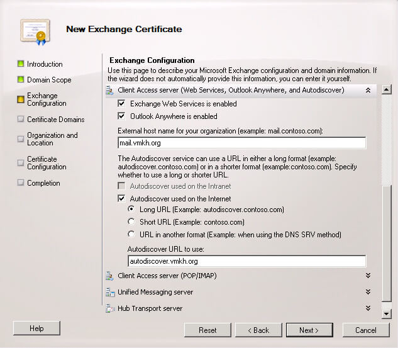Image resolution: width=398 pixels, height=348 pixels.
Task: Proceed with the Next button
Action: pos(309,330)
